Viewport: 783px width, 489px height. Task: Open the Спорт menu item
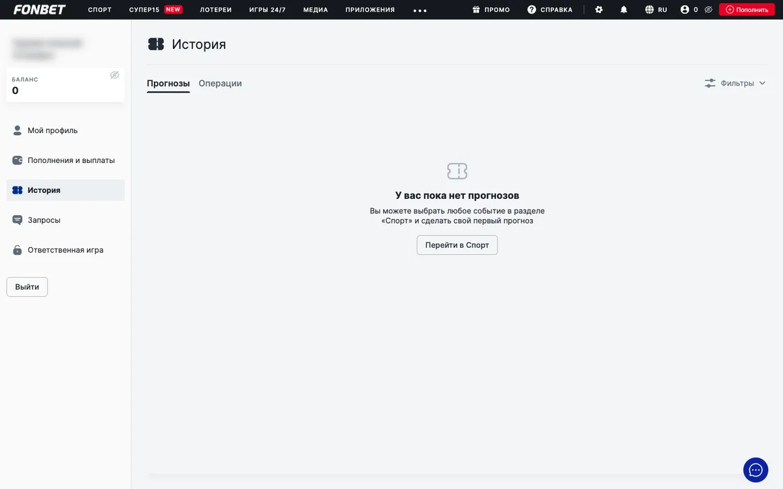pos(100,10)
